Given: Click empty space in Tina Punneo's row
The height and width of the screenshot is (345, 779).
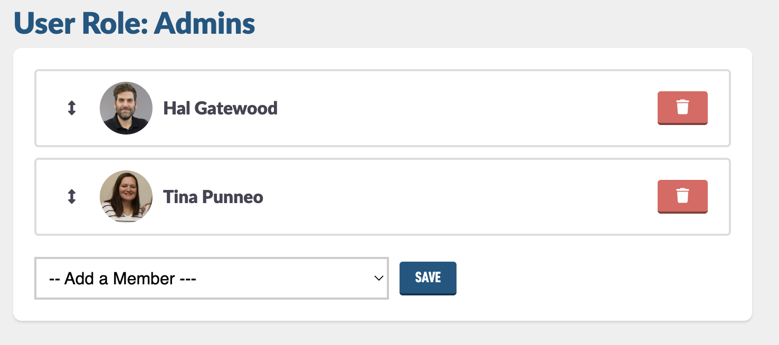Looking at the screenshot, I should click(459, 197).
